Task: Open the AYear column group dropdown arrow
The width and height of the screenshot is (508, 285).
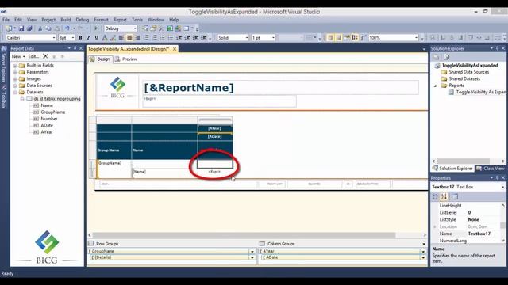Action: click(423, 252)
